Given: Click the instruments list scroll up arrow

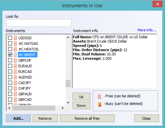Looking at the screenshot, I should point(68,37).
